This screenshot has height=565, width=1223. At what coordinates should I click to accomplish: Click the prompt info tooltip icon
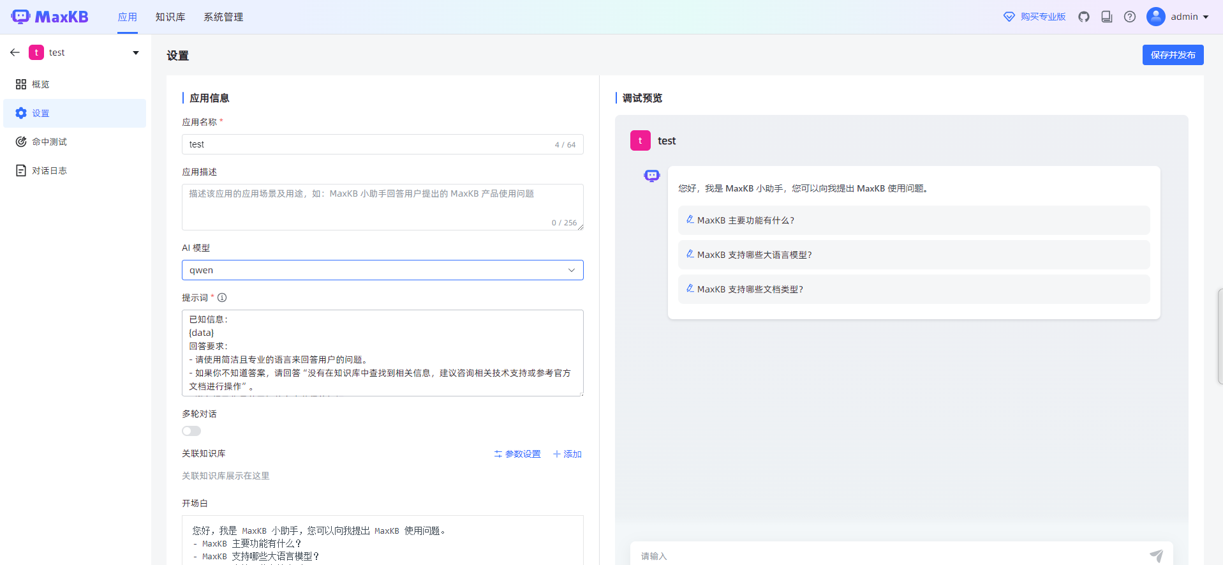(x=222, y=298)
